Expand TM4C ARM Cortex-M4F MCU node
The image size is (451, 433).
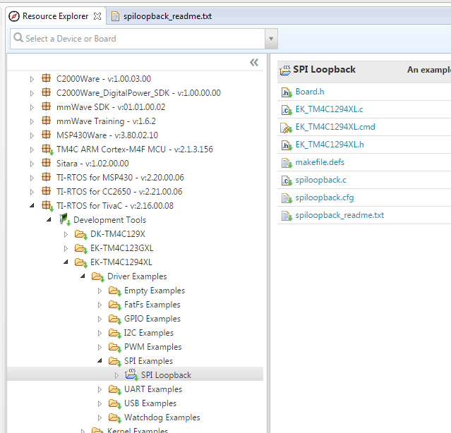click(x=32, y=150)
